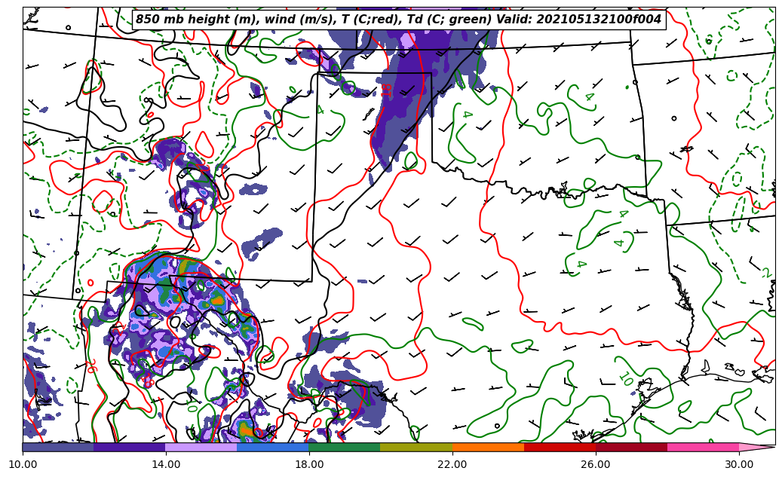Click the 30.00 colorbar tick label
782x477 pixels.
[x=739, y=464]
